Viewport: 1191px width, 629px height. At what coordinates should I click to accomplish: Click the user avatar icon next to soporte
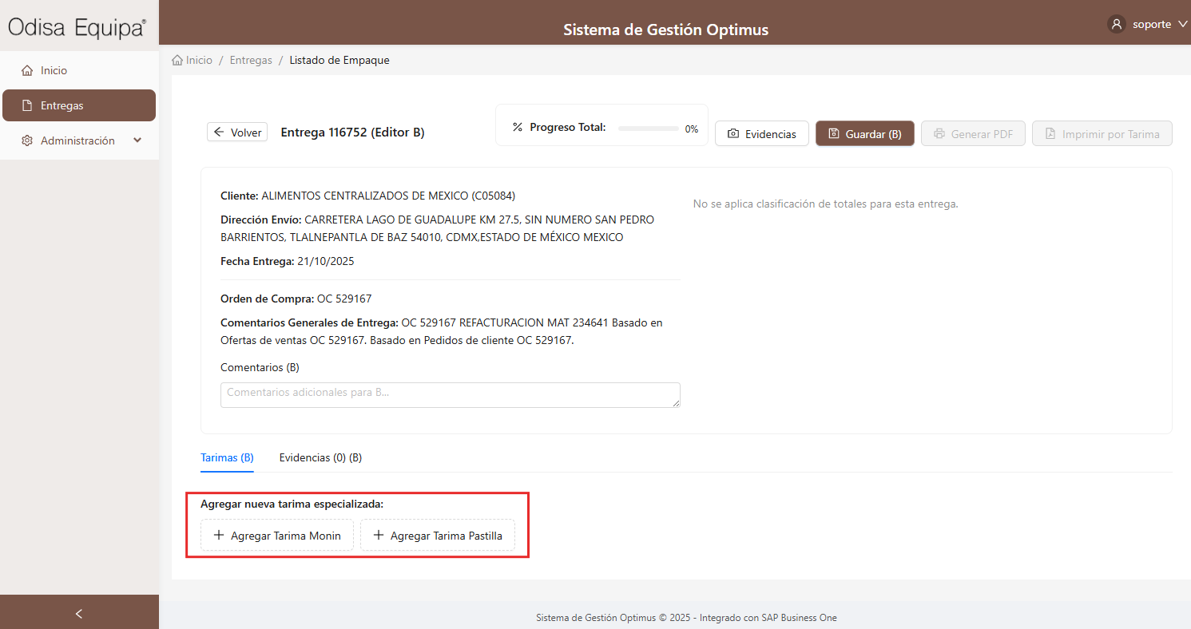point(1116,24)
